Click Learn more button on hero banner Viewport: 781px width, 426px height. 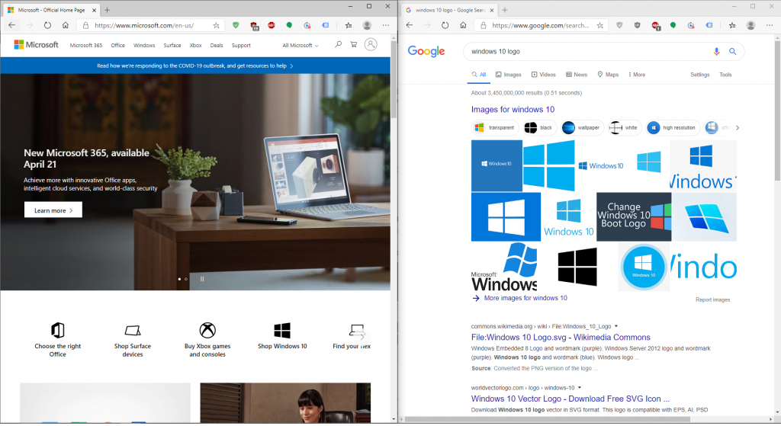coord(53,210)
